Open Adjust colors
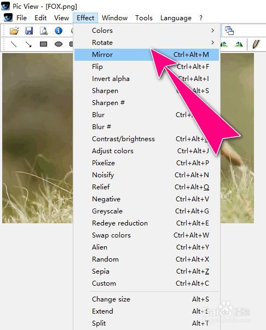 coord(147,151)
